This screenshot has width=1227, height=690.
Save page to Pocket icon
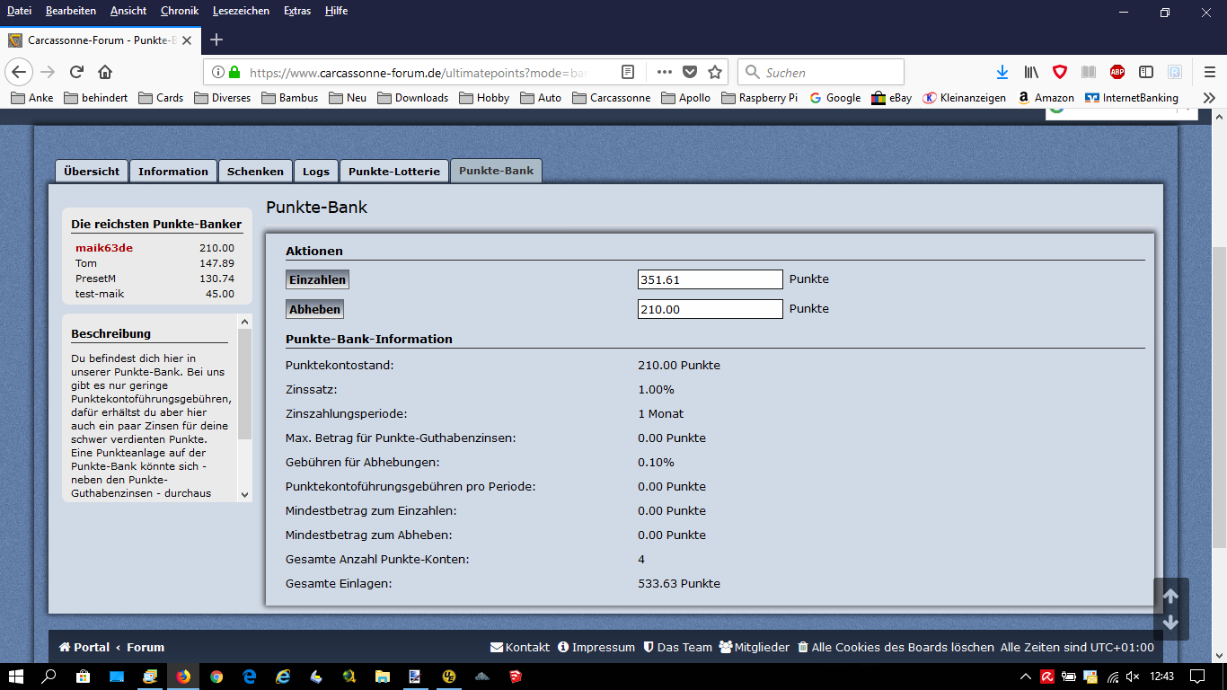[x=690, y=72]
